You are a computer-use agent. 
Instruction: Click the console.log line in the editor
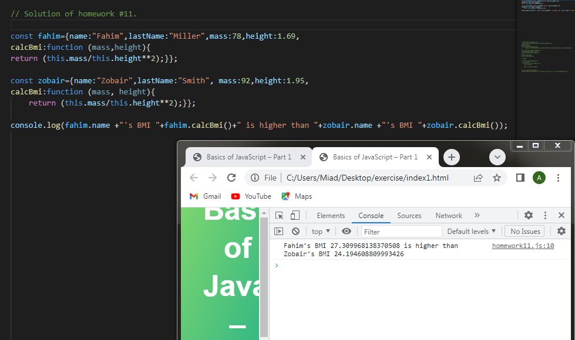click(259, 125)
